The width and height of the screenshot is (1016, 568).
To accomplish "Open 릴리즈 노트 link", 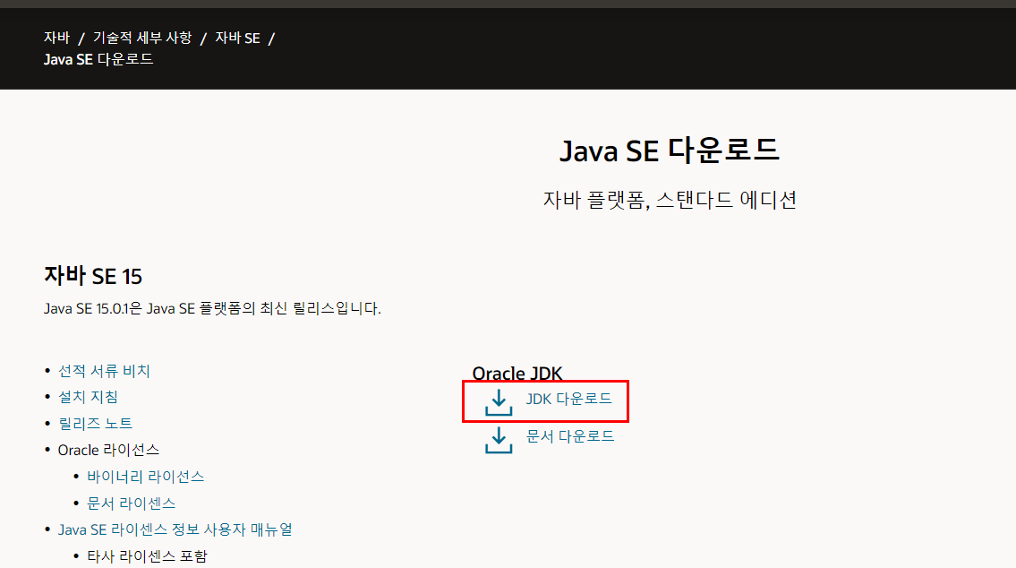I will 95,424.
